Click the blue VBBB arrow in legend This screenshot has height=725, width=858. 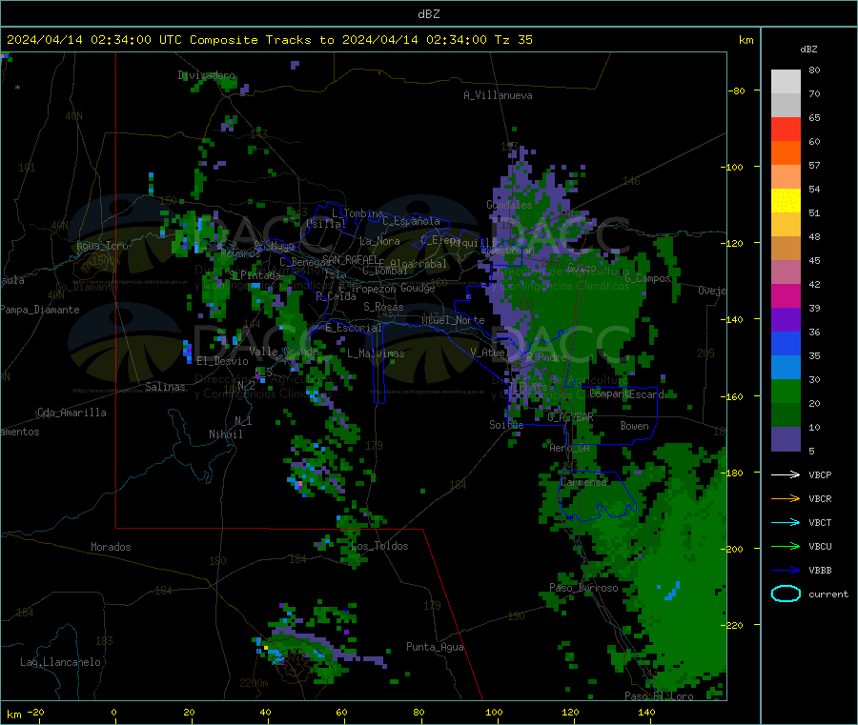[786, 570]
